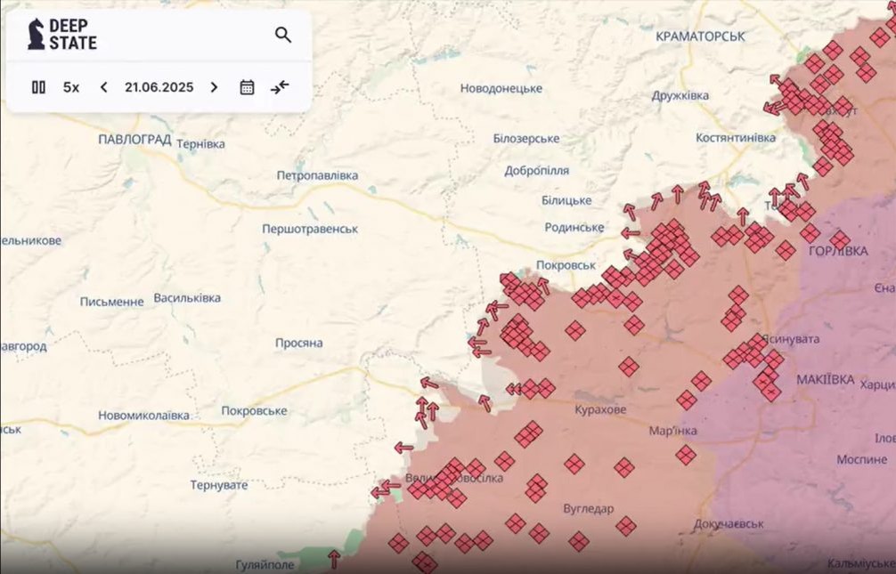896x574 pixels.
Task: Advance to next date arrow
Action: pyautogui.click(x=215, y=87)
